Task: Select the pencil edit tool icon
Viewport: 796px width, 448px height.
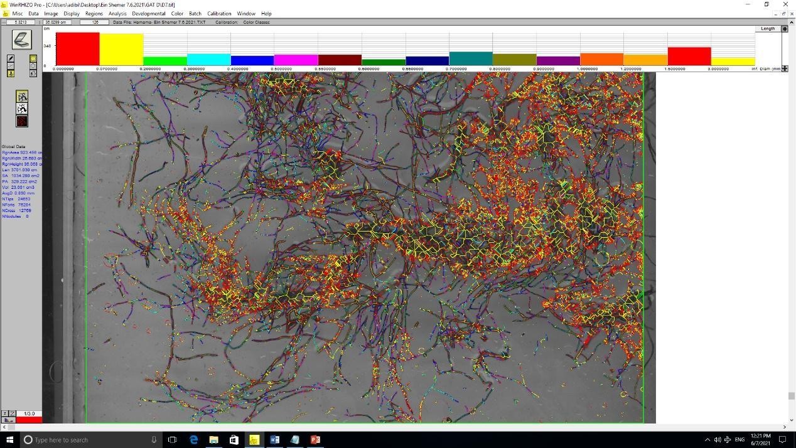Action: click(11, 58)
